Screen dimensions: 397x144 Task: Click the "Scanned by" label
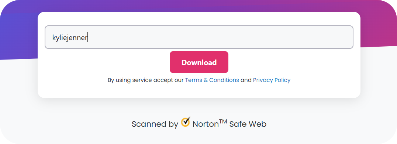[155, 124]
